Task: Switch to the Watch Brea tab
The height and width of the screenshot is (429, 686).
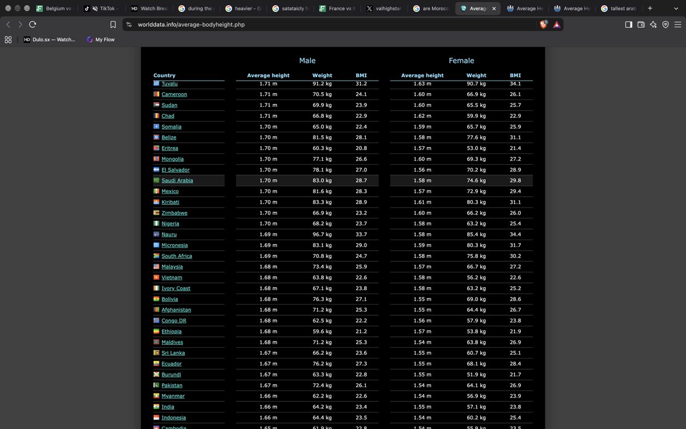Action: pos(149,9)
